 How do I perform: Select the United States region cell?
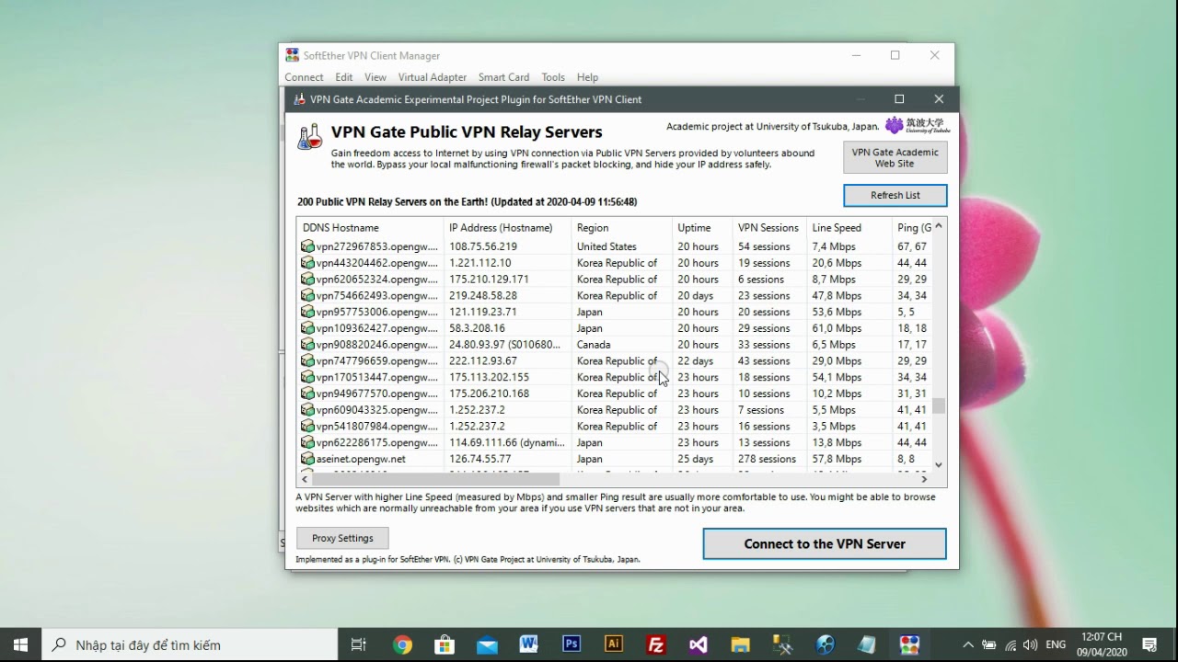pos(606,246)
